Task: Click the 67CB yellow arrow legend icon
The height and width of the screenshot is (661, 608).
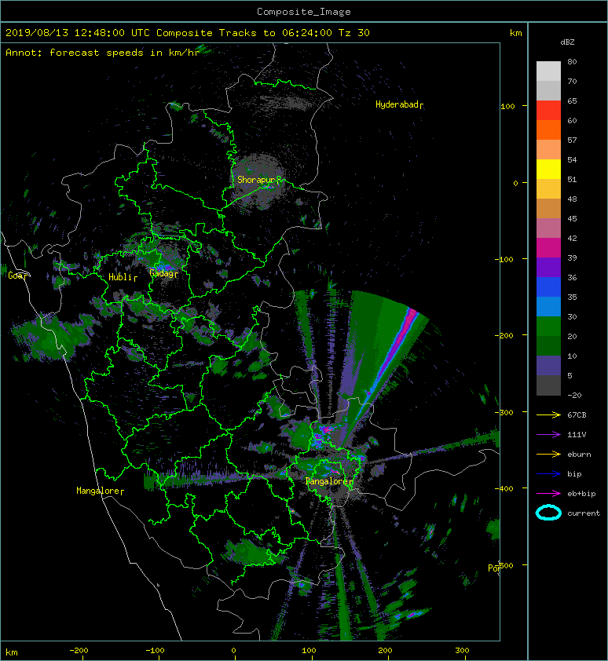Action: 548,414
